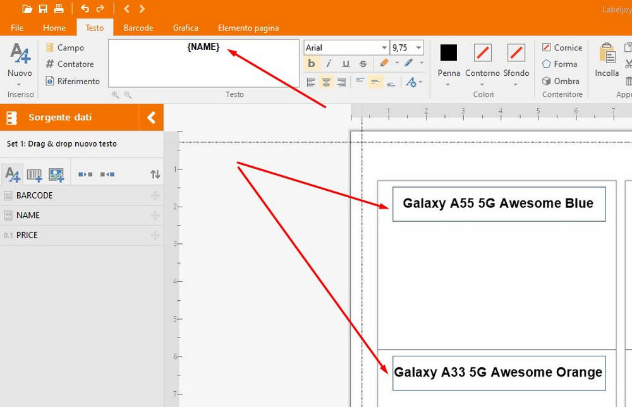The image size is (632, 407).
Task: Switch to the Barcode ribbon tab
Action: (138, 28)
